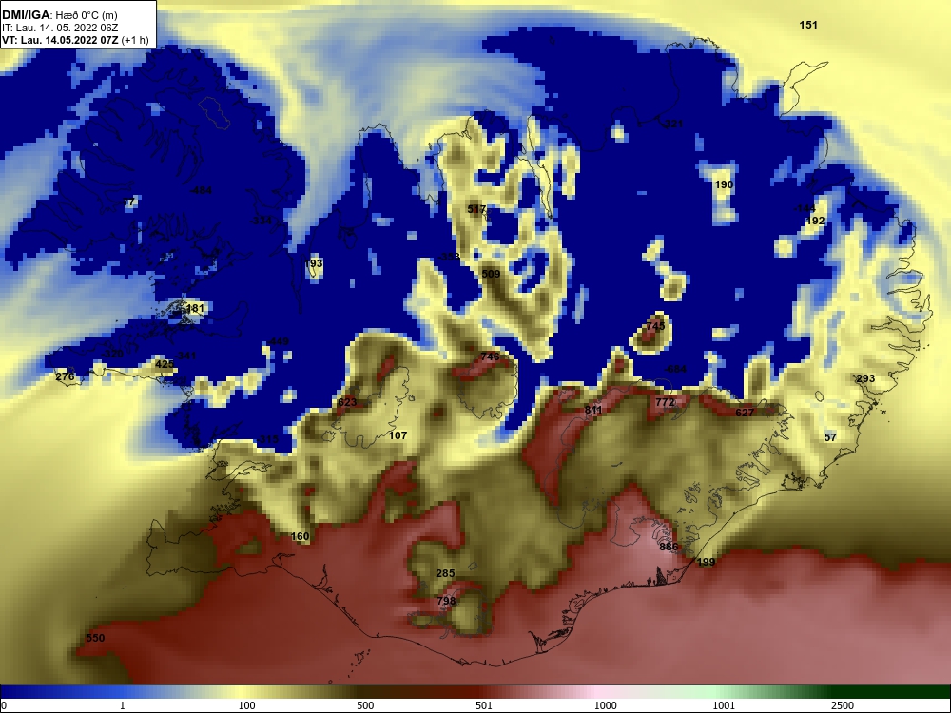The image size is (951, 713).
Task: Click the legend label '500'
Action: coord(365,705)
